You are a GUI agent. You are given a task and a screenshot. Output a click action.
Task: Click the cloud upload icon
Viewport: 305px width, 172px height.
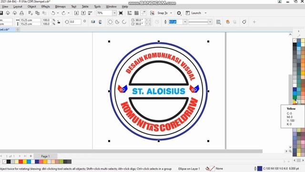[15, 13]
